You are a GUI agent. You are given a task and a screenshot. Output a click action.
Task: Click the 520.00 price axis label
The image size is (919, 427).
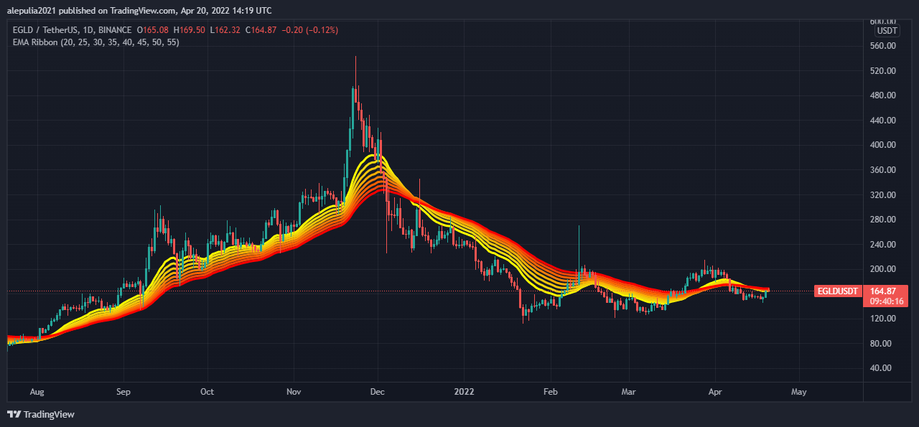coord(882,71)
